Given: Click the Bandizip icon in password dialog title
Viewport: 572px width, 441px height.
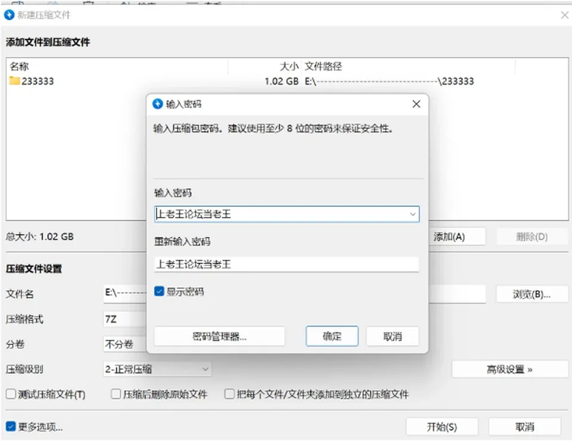Looking at the screenshot, I should [157, 104].
